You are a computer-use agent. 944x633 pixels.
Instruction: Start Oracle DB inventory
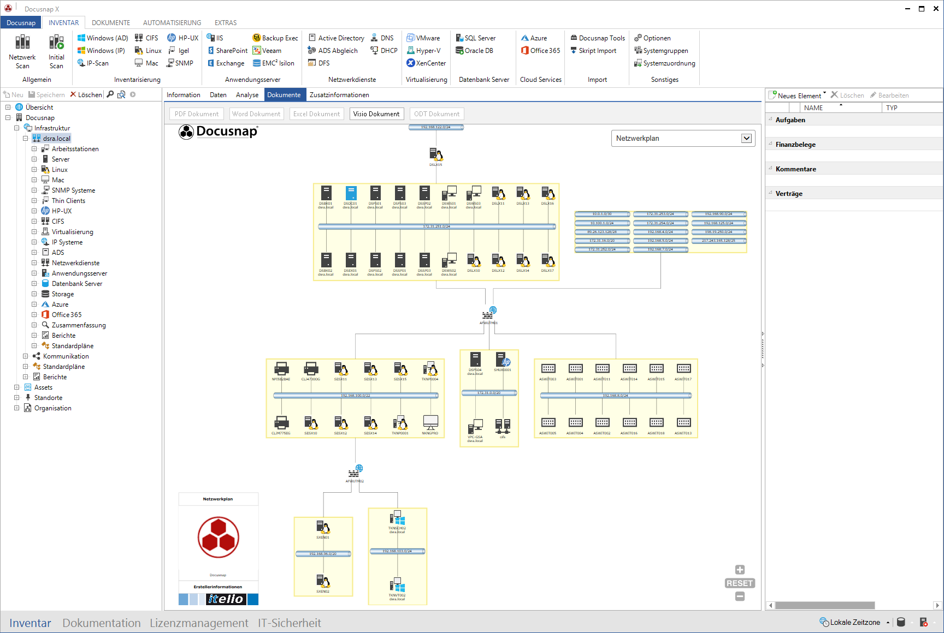coord(475,50)
